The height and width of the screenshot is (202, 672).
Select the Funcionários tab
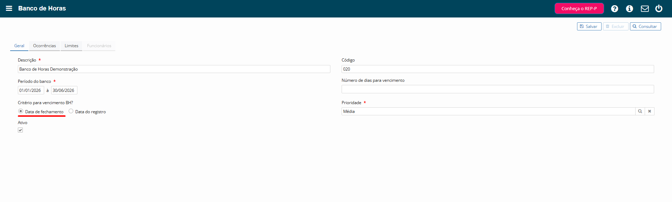[99, 46]
